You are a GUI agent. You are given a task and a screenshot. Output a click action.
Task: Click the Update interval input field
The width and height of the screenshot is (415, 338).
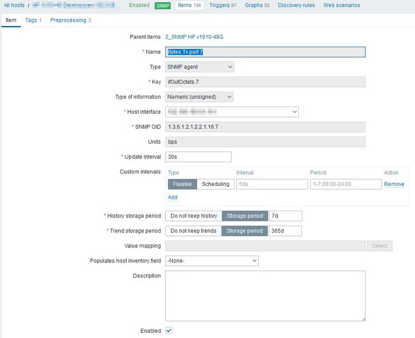point(198,157)
